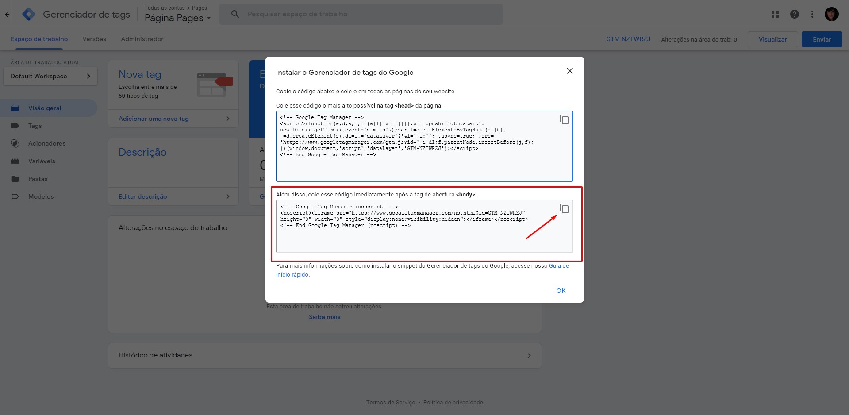Click the Tag Manager diamond logo
This screenshot has width=849, height=415.
29,14
